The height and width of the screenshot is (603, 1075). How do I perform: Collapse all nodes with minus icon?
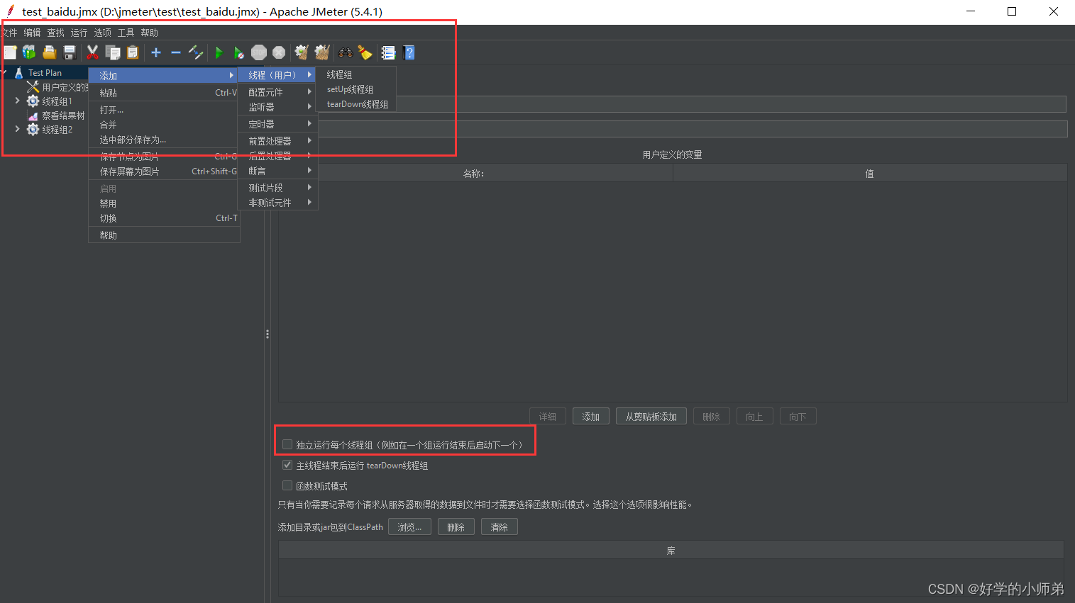tap(176, 52)
